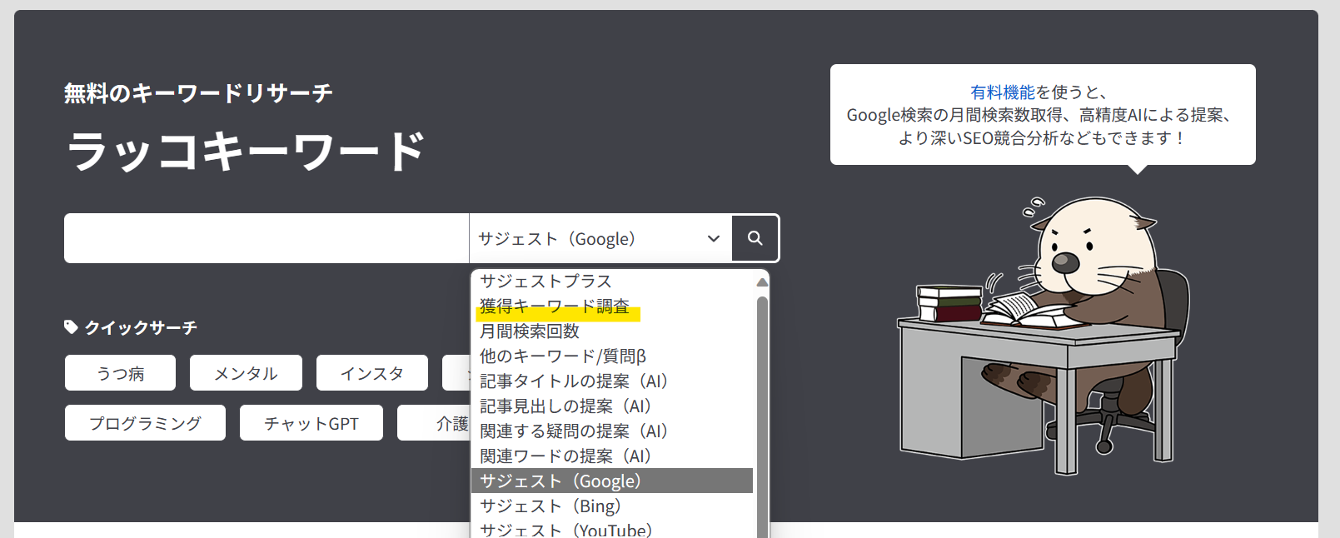Click the magnifying glass search button
Screen dimensions: 1340x538
coord(755,238)
